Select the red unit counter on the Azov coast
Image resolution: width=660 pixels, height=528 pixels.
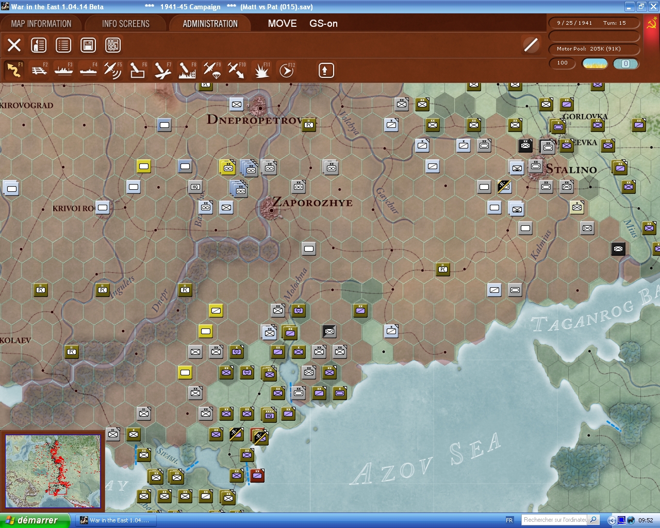(257, 475)
